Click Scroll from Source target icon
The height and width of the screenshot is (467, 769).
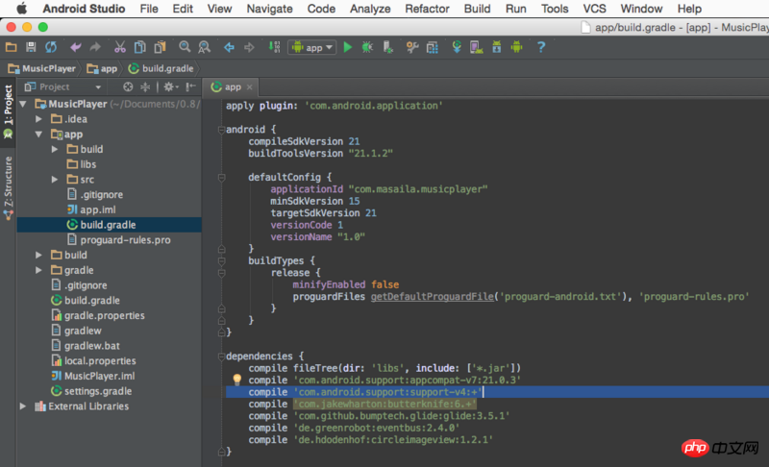pos(128,86)
